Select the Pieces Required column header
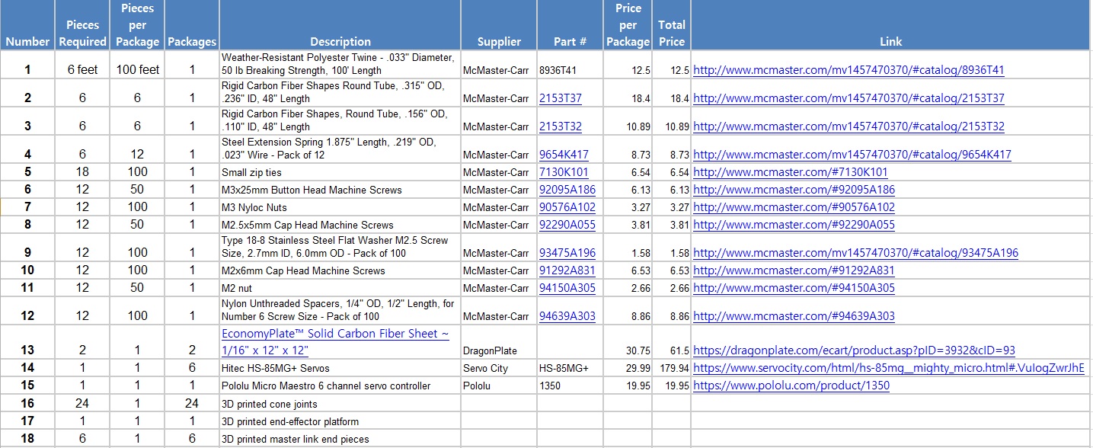Image resolution: width=1093 pixels, height=448 pixels. (x=82, y=25)
